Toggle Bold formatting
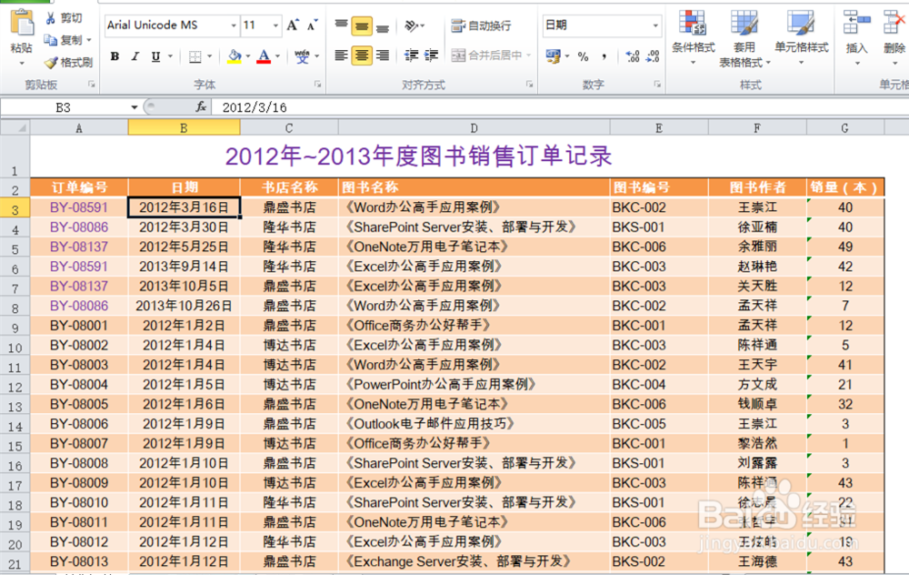 tap(115, 56)
